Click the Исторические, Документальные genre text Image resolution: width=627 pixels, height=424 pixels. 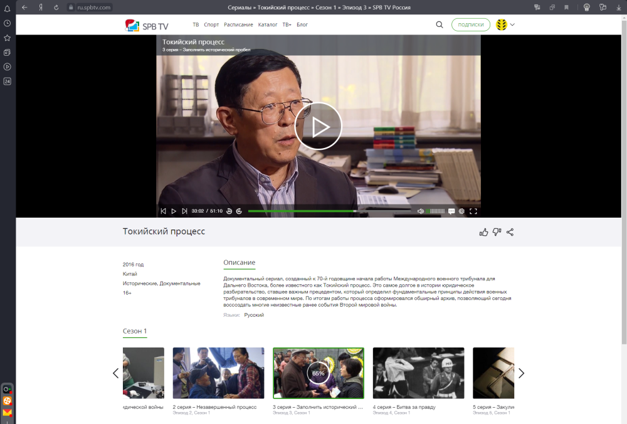point(162,284)
